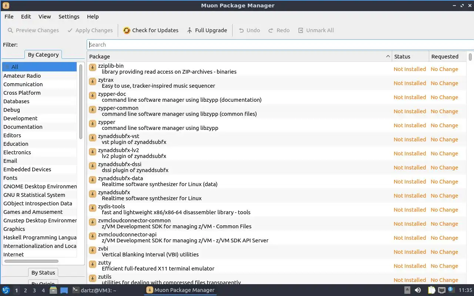The image size is (474, 296).
Task: Select the zynaddsubfx package row
Action: point(277,195)
